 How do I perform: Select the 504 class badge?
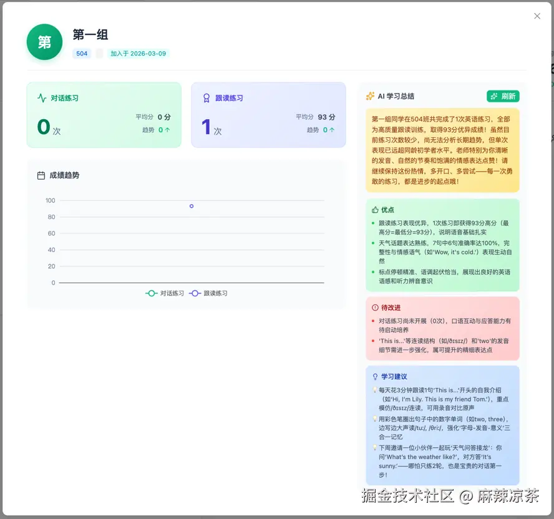[82, 54]
